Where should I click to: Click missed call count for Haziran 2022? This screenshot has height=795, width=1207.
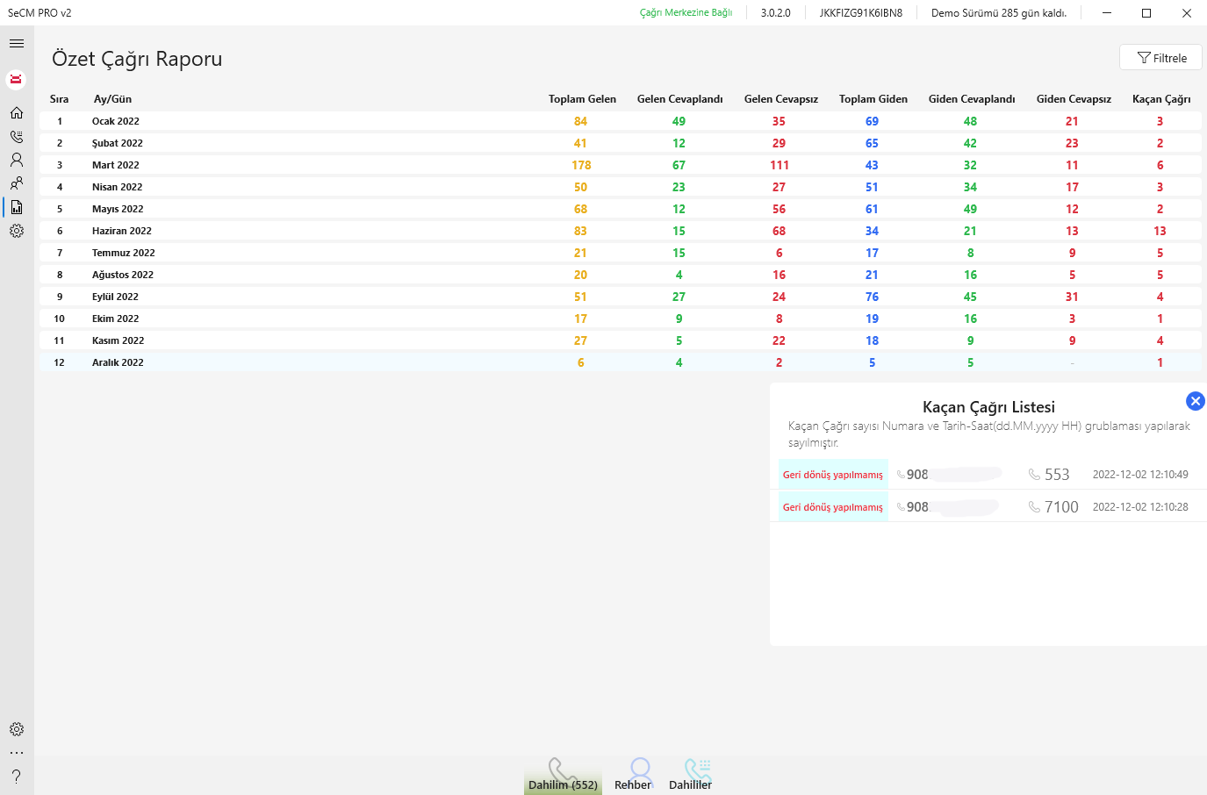pos(1160,231)
